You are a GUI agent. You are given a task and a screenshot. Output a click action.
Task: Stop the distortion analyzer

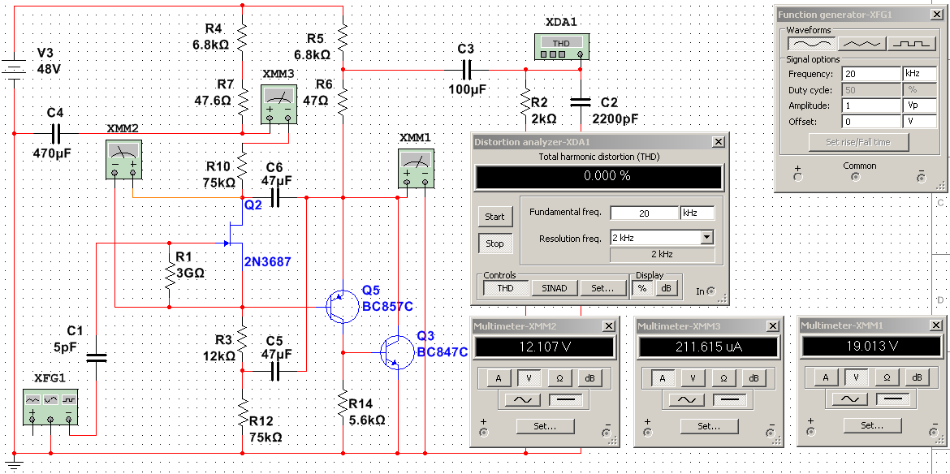tap(494, 243)
